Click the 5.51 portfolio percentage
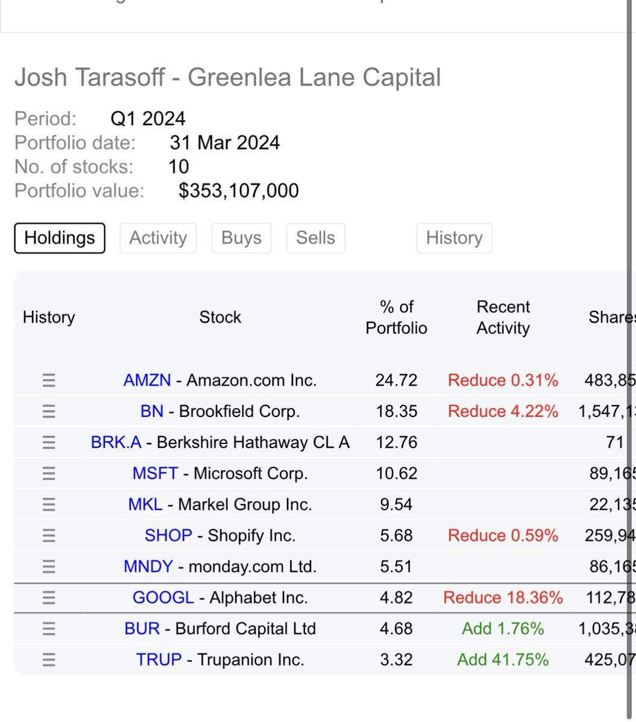The height and width of the screenshot is (722, 636). click(x=397, y=567)
